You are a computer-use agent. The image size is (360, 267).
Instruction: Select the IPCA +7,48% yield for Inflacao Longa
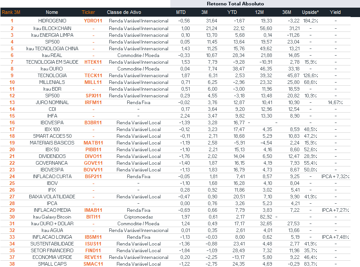click(335, 237)
